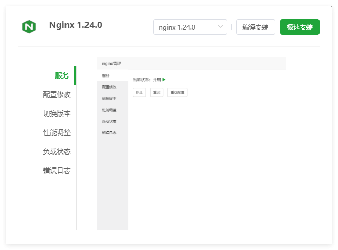Viewport: 338px width, 250px height.
Task: Select small 切换版本 item inside preview image
Action: 109,99
